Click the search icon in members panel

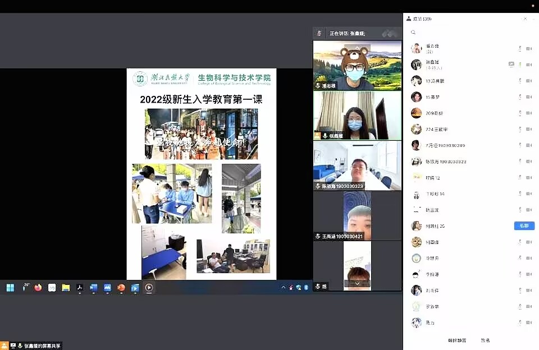tap(413, 33)
